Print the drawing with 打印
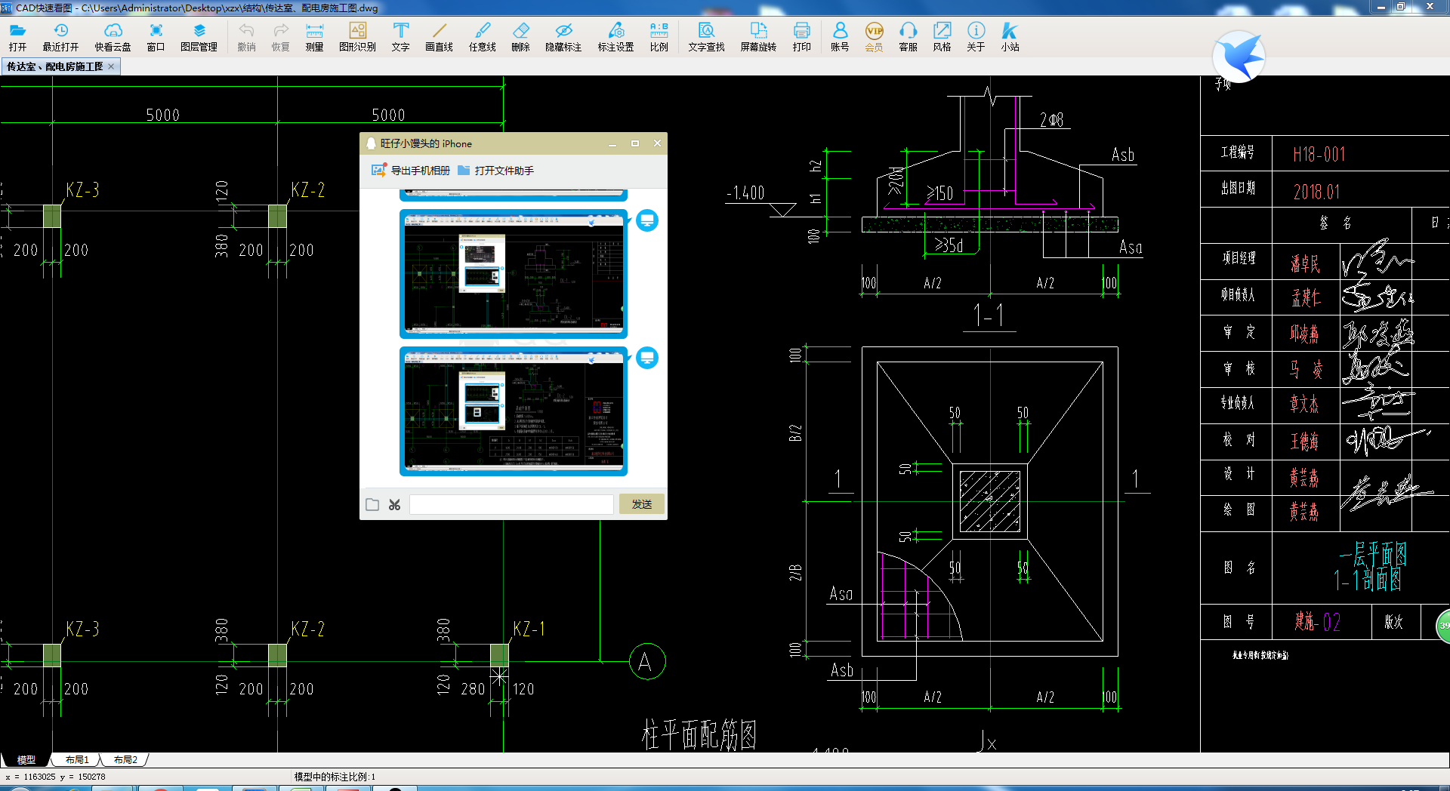 point(801,36)
